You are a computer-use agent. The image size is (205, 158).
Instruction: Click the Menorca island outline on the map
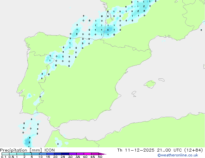162,80
